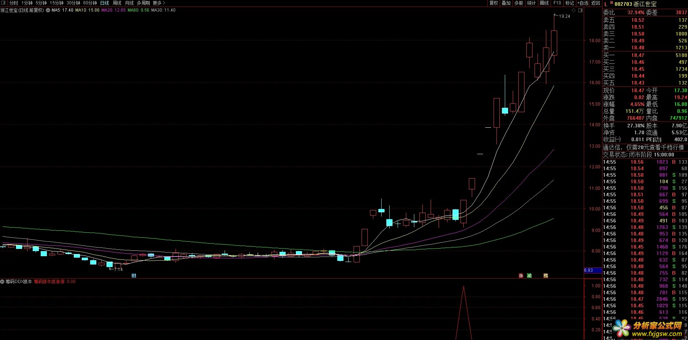Click the 买三 bid row at 18.45
Screen dimensions: 688x340
(645, 69)
